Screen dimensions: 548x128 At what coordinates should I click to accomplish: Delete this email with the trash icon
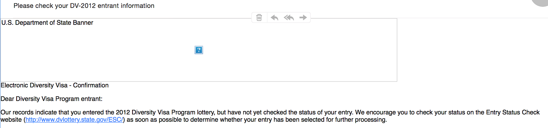[x=259, y=17]
